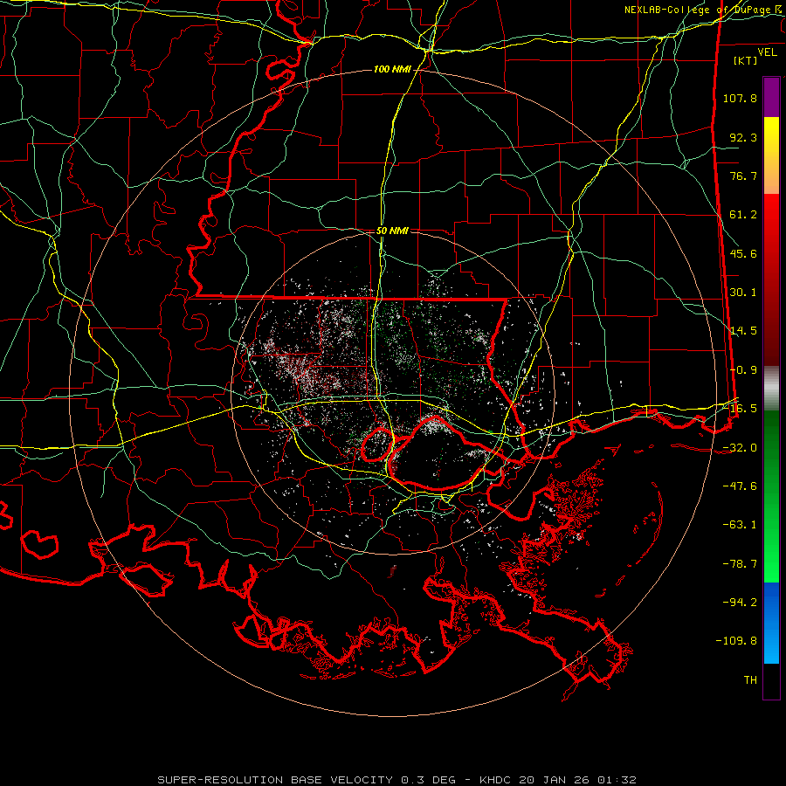Click the -78.7 velocity scale value
Screen dimensions: 786x786
(x=740, y=564)
